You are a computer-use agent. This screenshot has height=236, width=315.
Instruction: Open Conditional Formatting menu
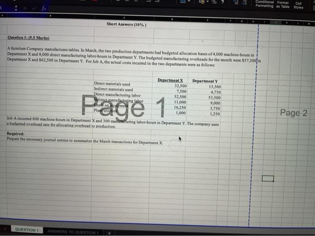click(265, 4)
